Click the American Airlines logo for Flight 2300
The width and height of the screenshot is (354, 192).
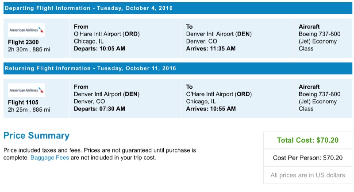(x=27, y=30)
